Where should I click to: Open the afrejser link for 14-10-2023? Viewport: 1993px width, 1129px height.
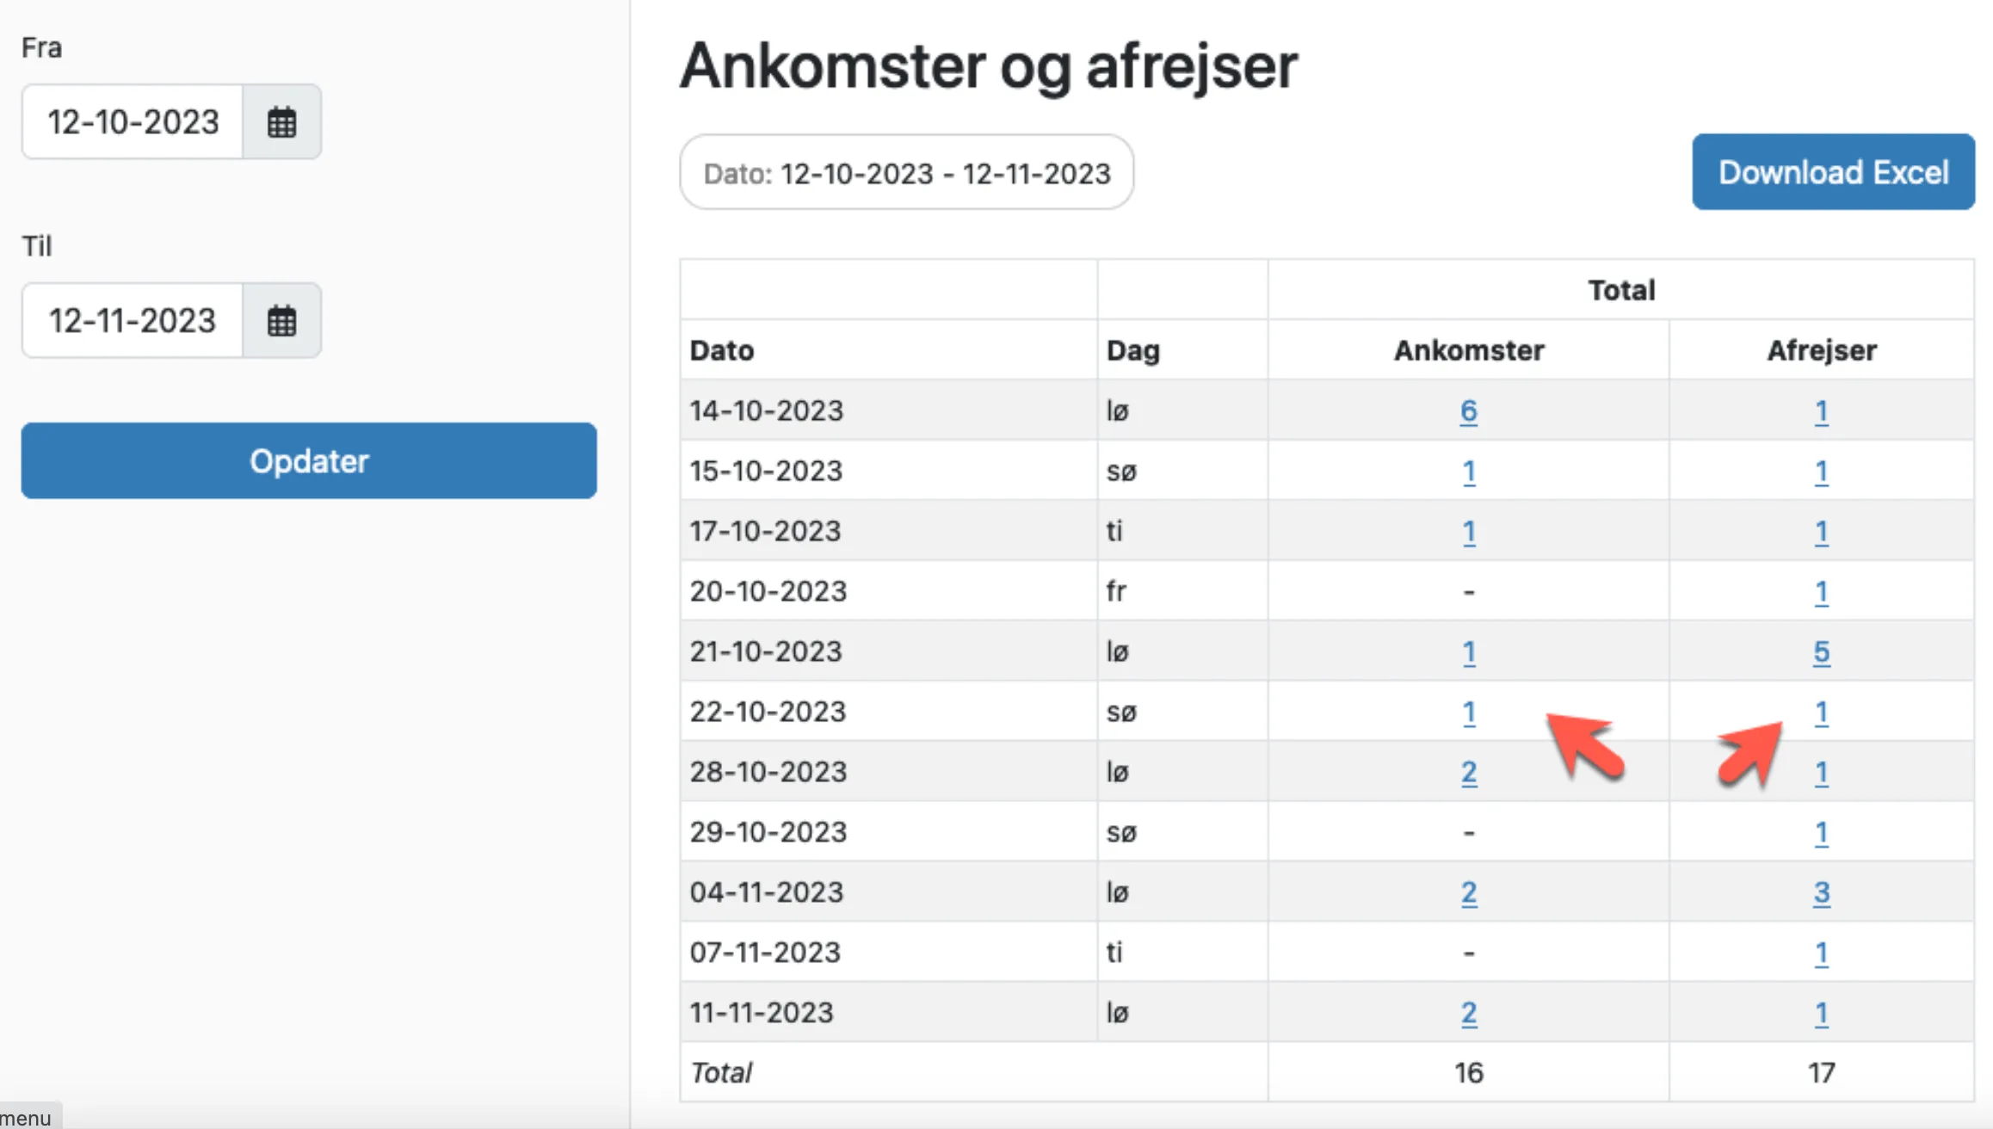point(1822,410)
